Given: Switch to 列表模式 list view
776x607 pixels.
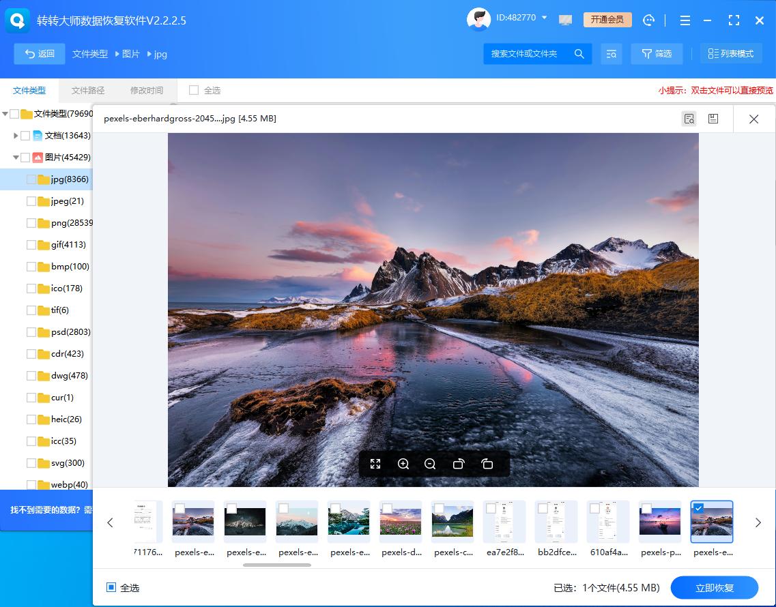Looking at the screenshot, I should click(730, 53).
